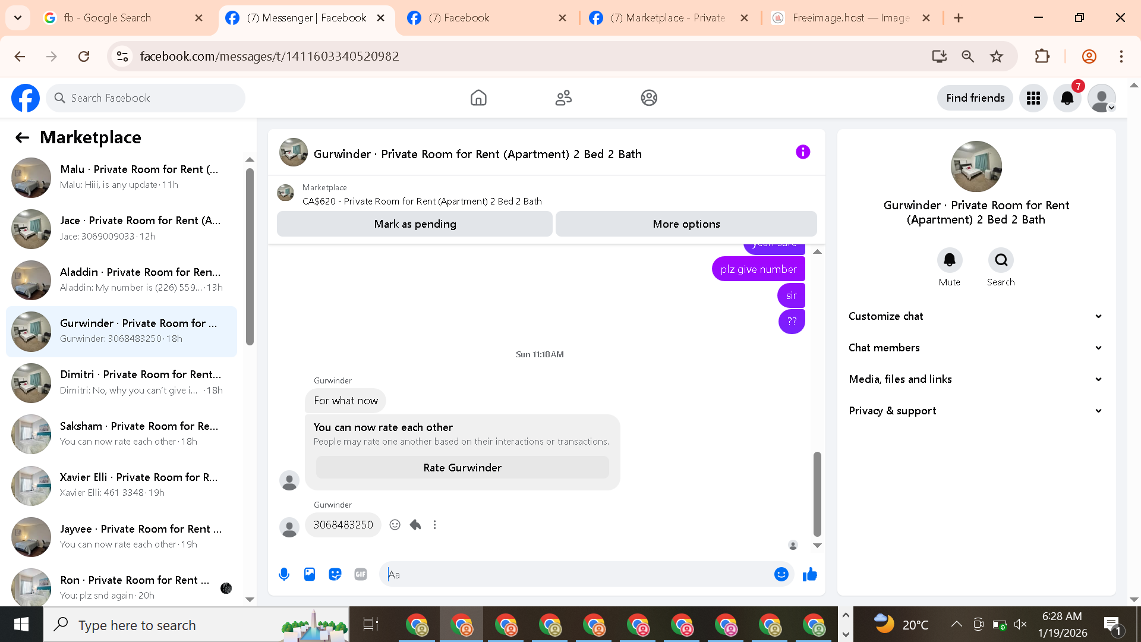This screenshot has width=1141, height=642.
Task: Expand Media, files and links section
Action: click(976, 379)
